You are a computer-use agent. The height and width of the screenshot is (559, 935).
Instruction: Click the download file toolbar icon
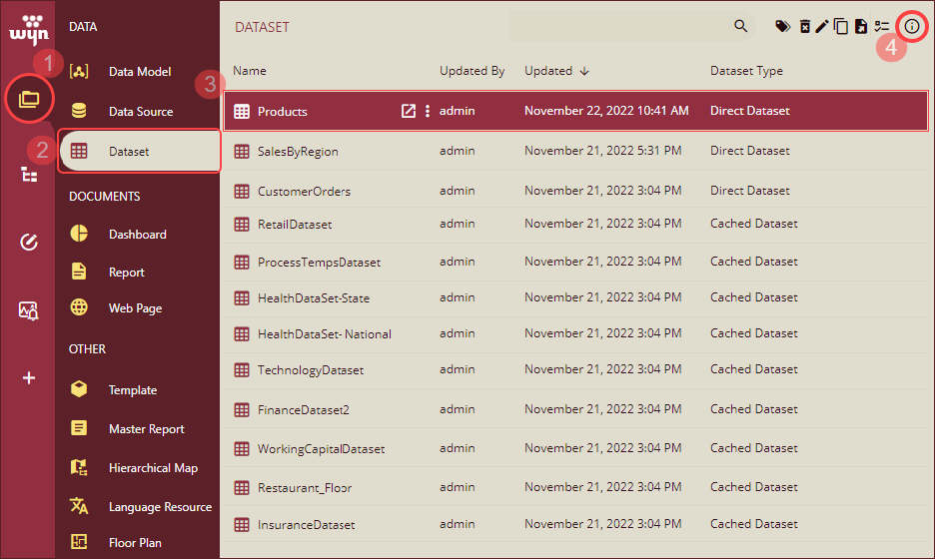(860, 26)
